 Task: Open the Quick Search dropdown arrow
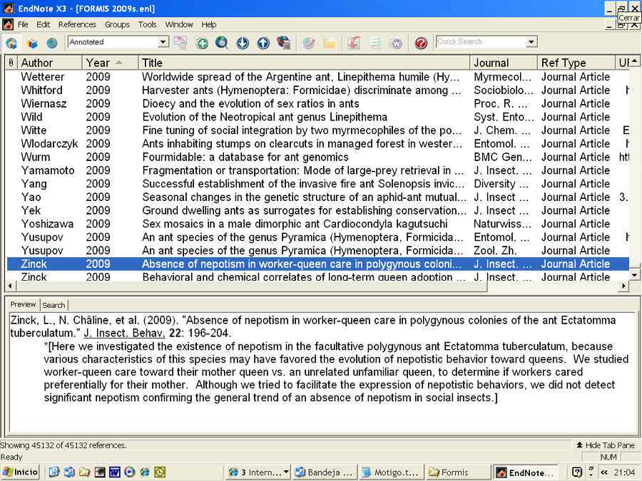pyautogui.click(x=531, y=42)
